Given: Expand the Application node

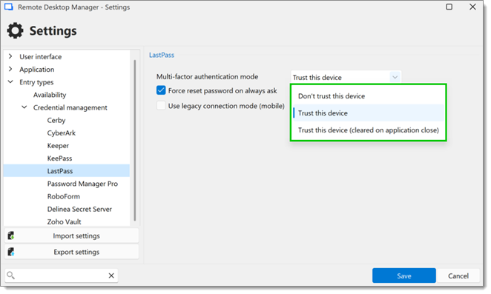Looking at the screenshot, I should click(x=10, y=69).
